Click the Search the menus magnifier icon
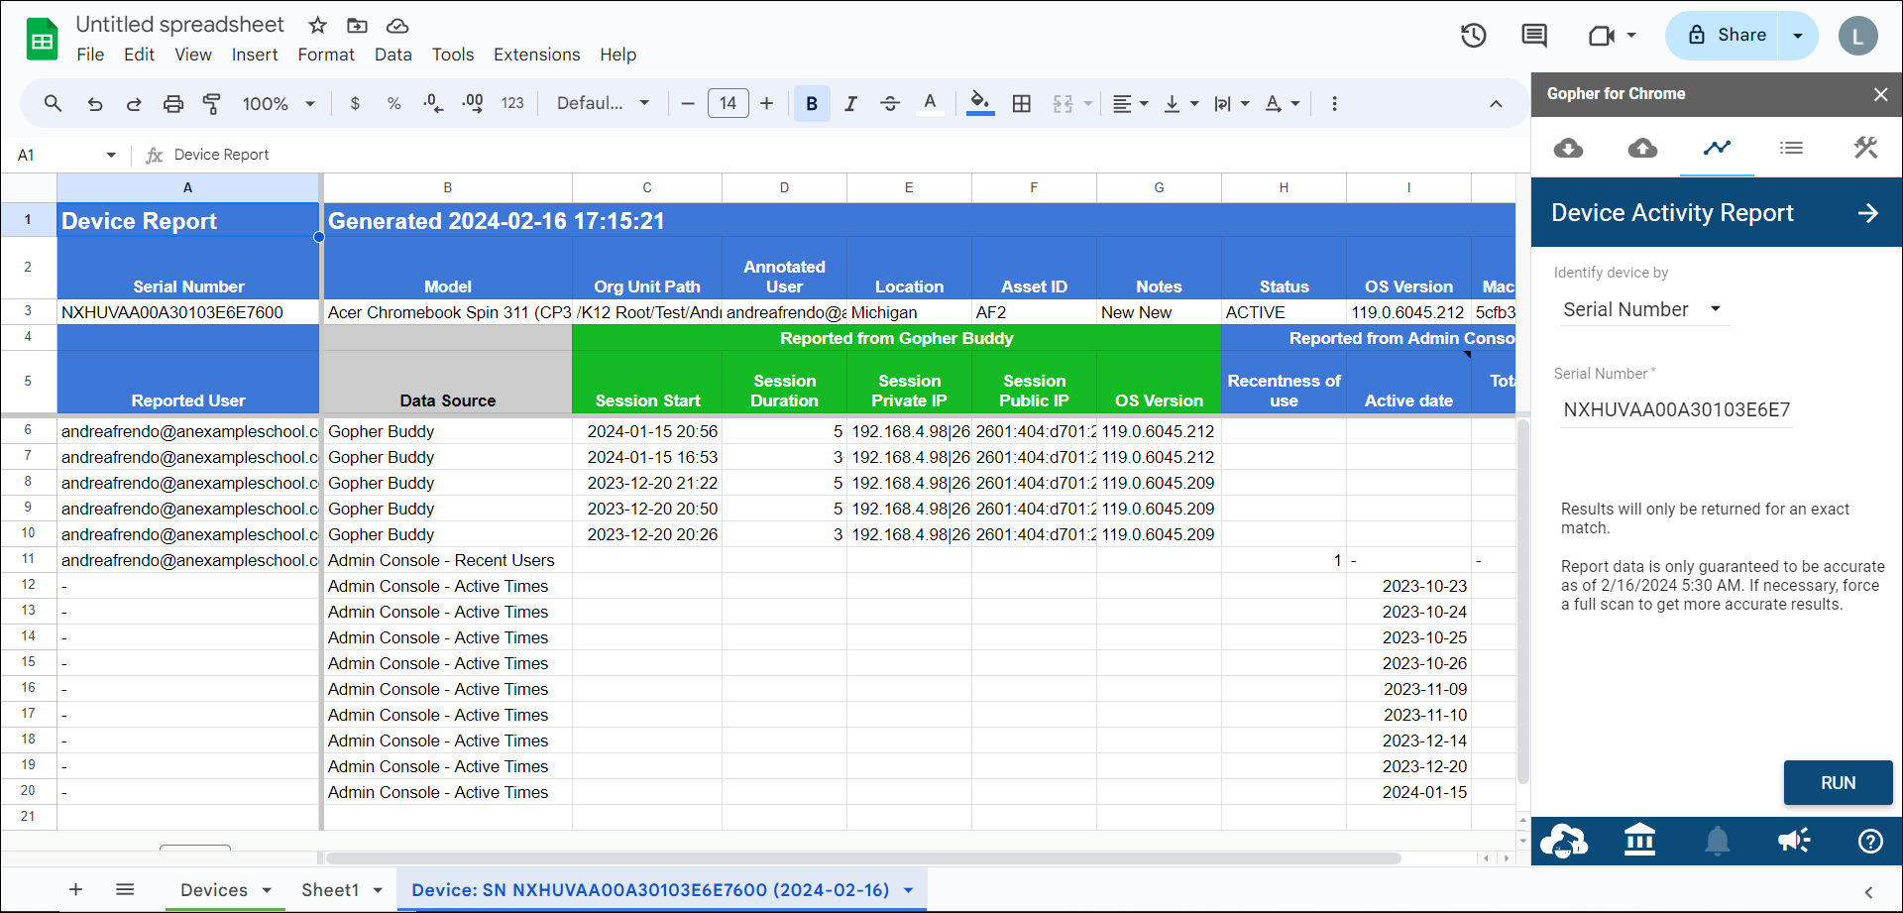Screen dimensions: 1903x913 [54, 103]
